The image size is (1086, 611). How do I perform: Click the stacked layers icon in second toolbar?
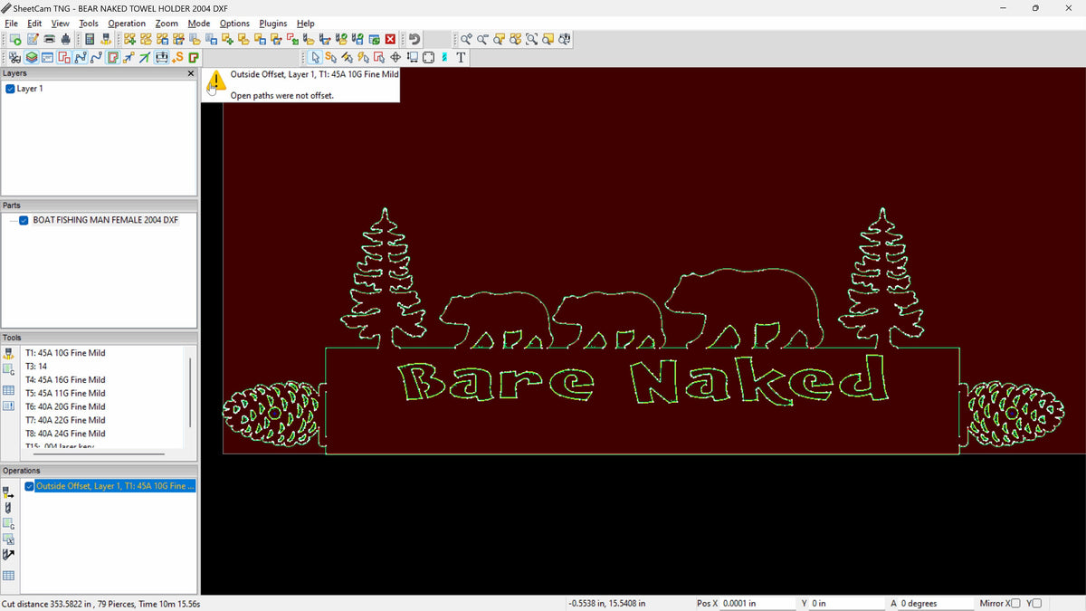31,57
